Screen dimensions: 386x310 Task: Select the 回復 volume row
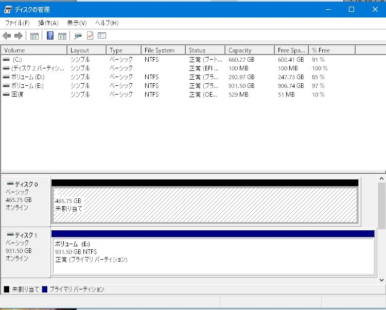pyautogui.click(x=177, y=95)
